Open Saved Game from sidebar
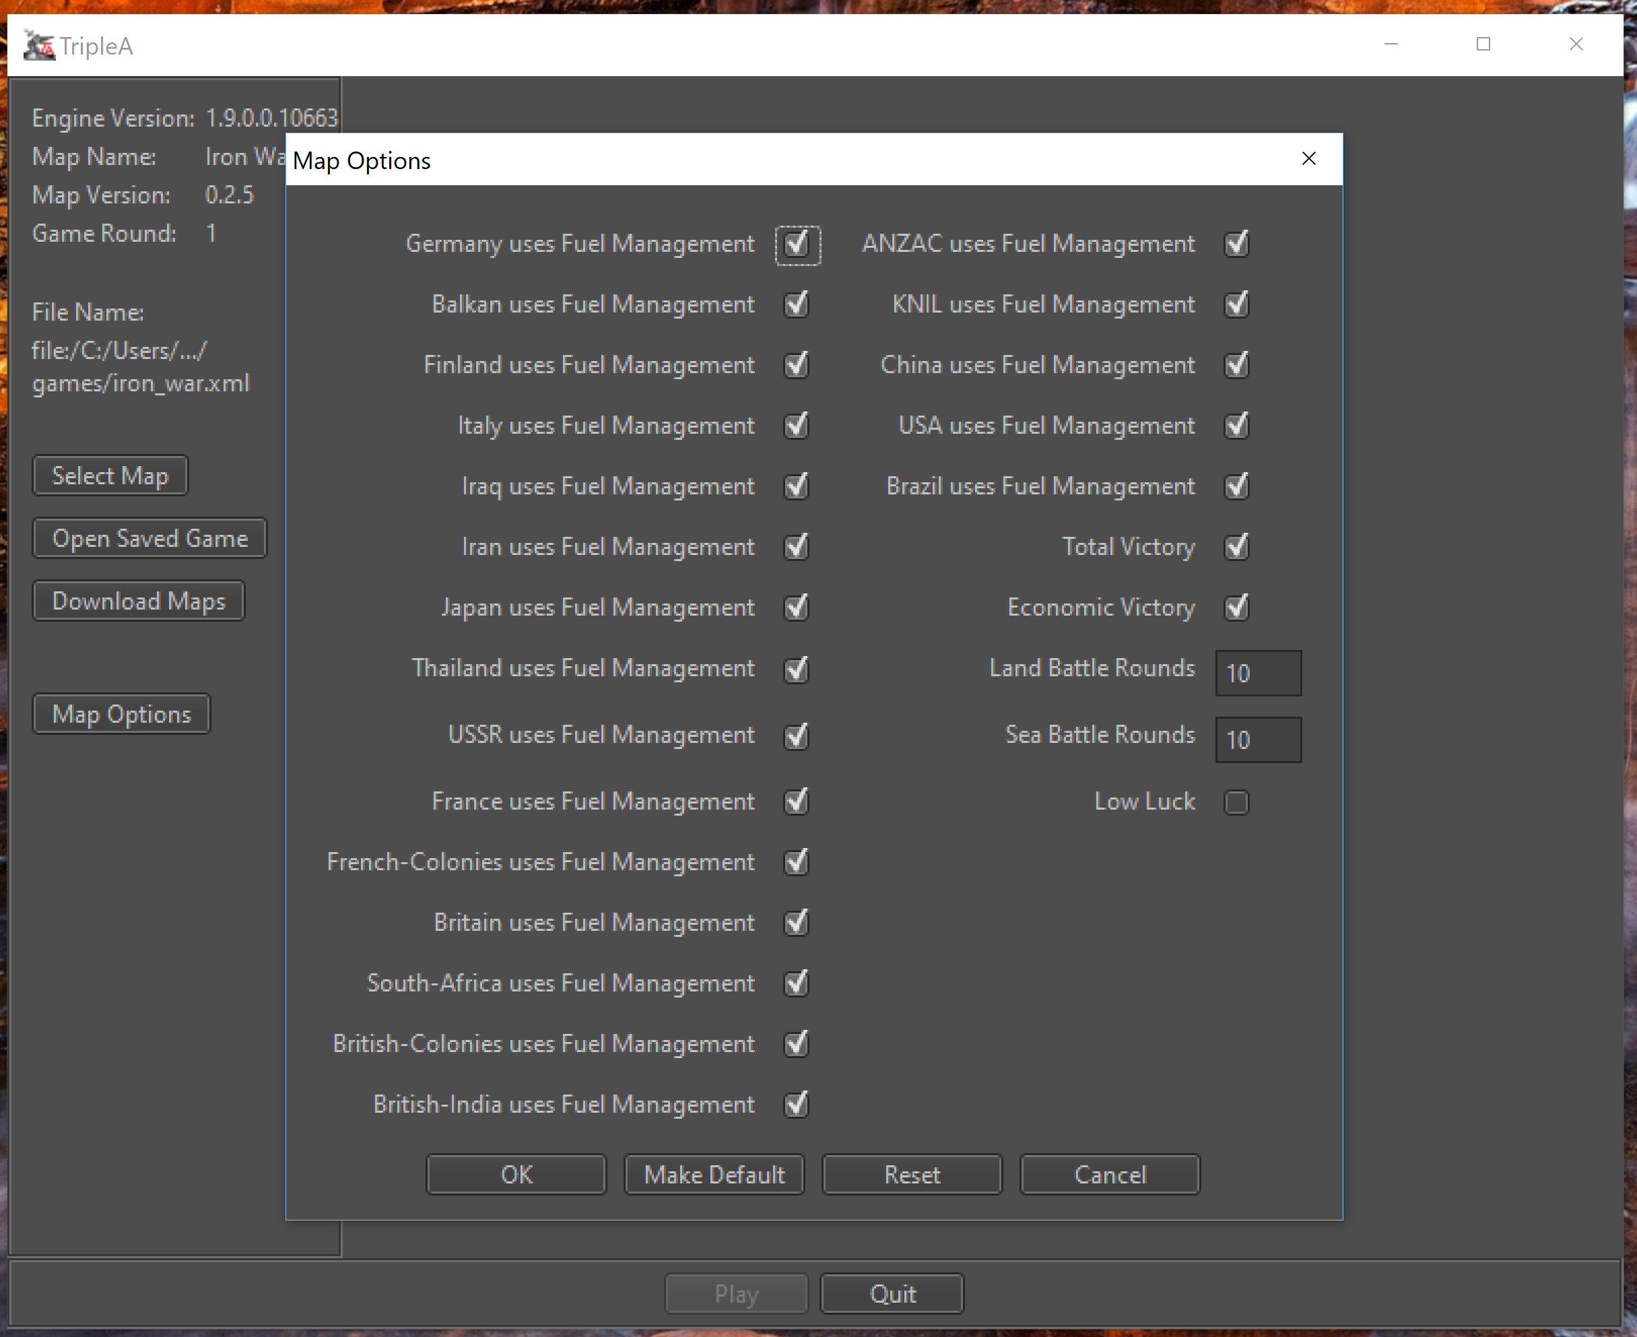This screenshot has width=1637, height=1337. point(149,538)
